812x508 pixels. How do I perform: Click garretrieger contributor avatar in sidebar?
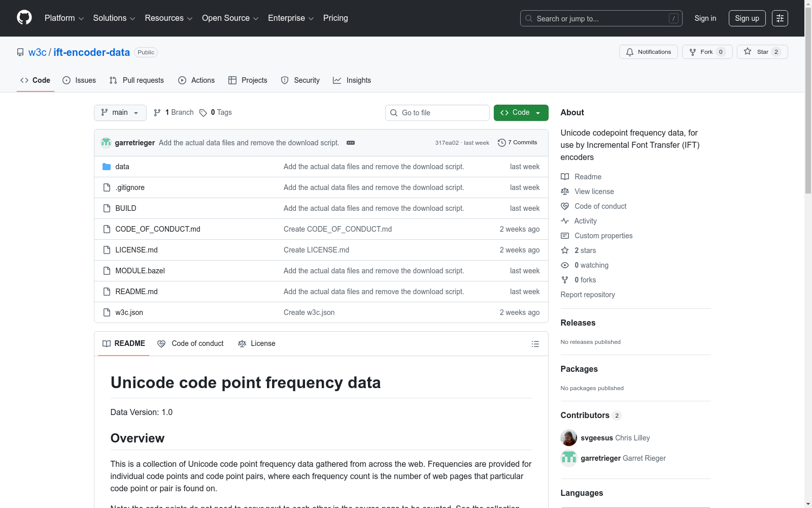click(569, 458)
